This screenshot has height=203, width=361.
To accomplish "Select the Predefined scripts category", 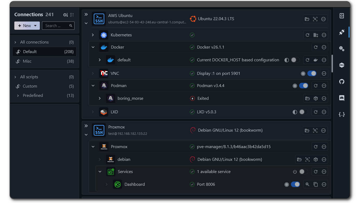I will (33, 96).
